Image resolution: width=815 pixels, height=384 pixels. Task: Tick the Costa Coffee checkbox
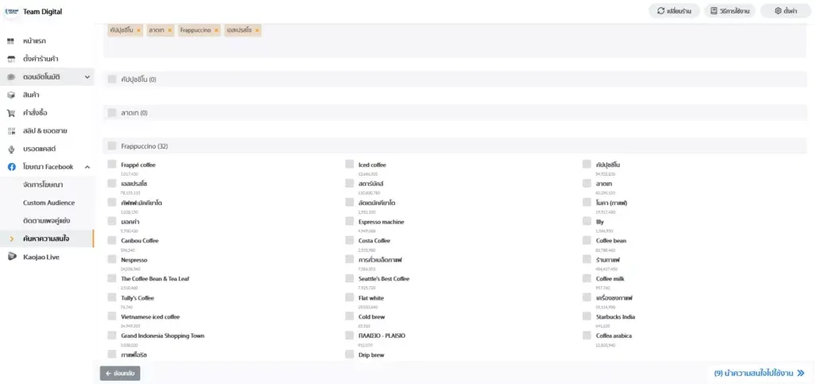[x=349, y=240]
